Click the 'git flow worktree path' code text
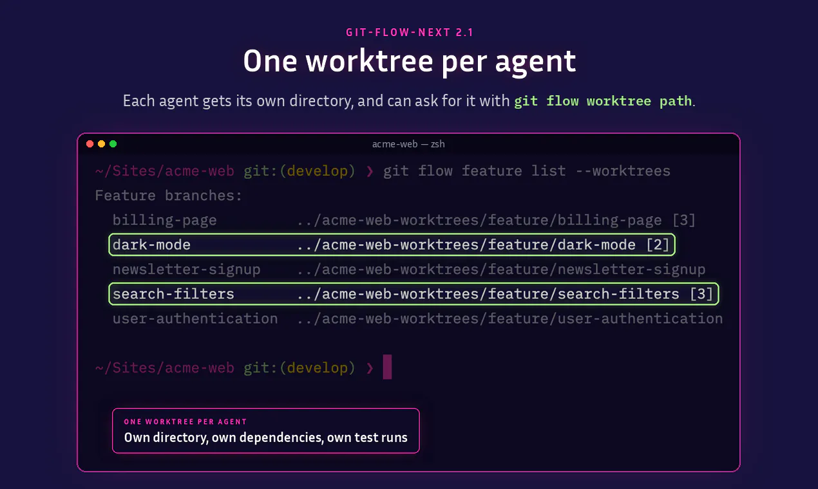This screenshot has height=489, width=818. pyautogui.click(x=603, y=101)
